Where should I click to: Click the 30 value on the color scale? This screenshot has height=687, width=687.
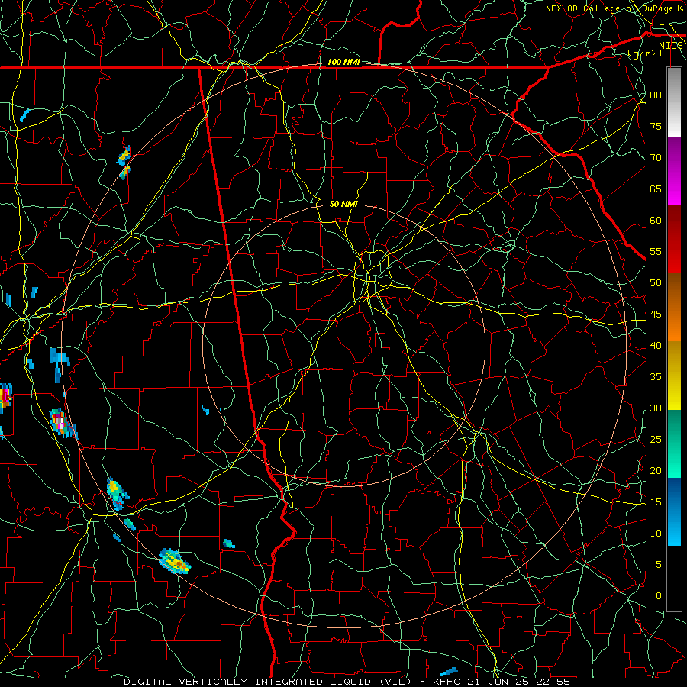656,408
